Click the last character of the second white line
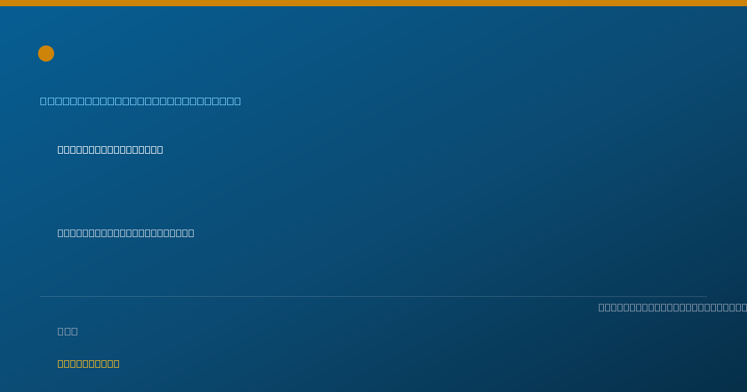747x392 pixels. pos(191,233)
